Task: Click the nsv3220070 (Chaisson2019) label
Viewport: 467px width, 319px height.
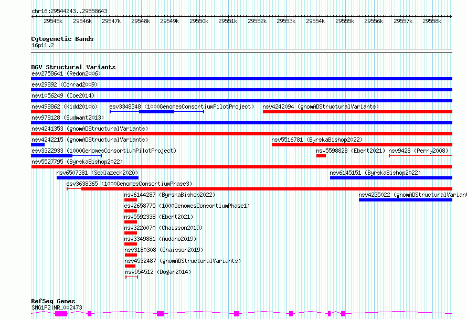Action: click(x=163, y=228)
